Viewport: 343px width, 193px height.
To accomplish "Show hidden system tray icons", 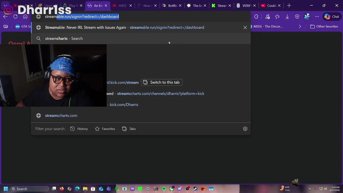I will [310, 189].
